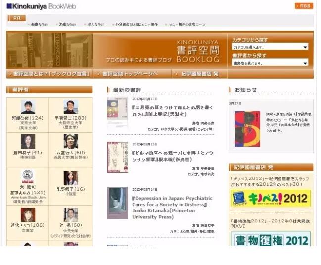Open category link under May 17 review
Viewport: 321px width, 265px height.
tap(187, 129)
